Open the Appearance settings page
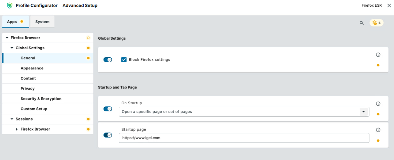 click(x=48, y=68)
